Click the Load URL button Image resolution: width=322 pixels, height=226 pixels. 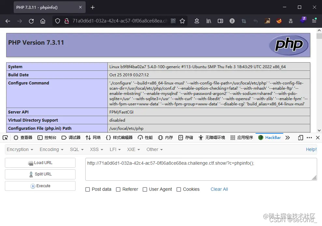[40, 163]
